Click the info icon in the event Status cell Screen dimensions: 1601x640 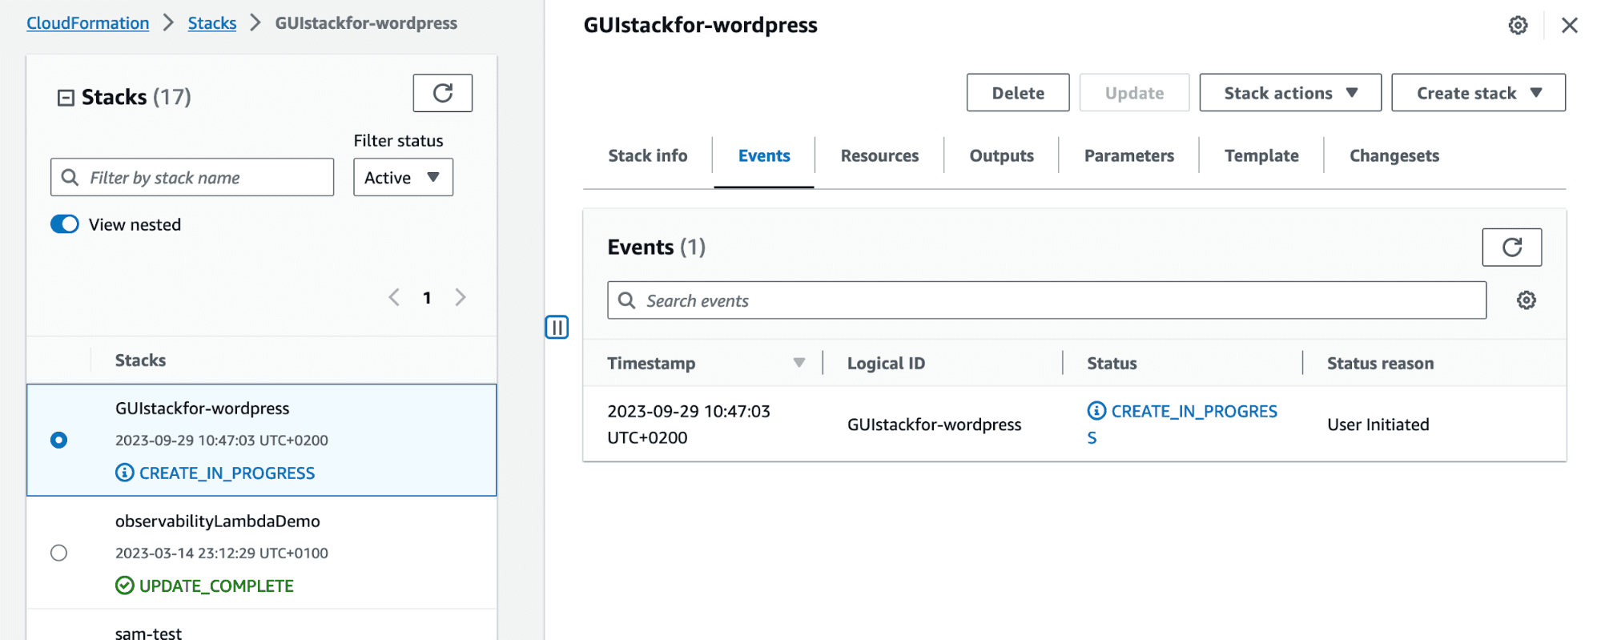(x=1096, y=411)
